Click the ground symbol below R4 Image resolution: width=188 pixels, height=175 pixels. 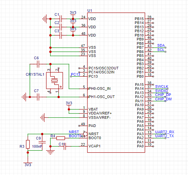(x=50, y=152)
